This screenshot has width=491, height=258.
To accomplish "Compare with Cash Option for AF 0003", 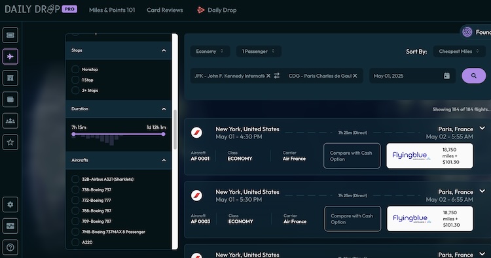I will (x=353, y=219).
